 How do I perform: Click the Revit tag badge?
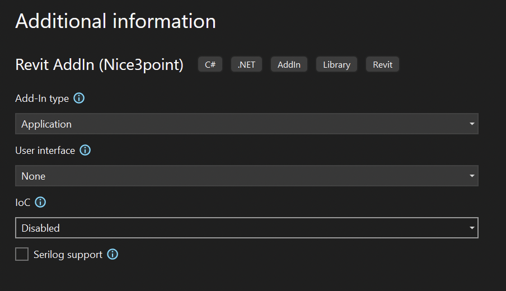tap(382, 64)
